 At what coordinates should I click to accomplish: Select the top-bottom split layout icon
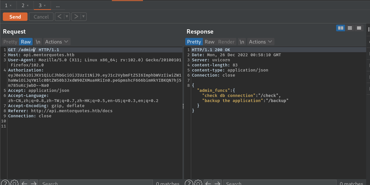350,28
